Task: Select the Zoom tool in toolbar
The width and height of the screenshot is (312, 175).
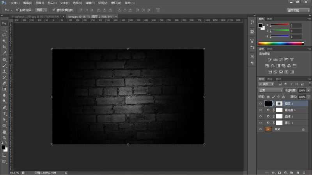Action: pos(4,138)
